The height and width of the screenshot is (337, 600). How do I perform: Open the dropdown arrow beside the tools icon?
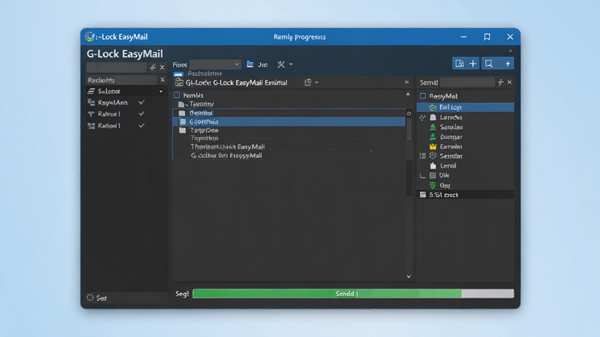coord(291,64)
